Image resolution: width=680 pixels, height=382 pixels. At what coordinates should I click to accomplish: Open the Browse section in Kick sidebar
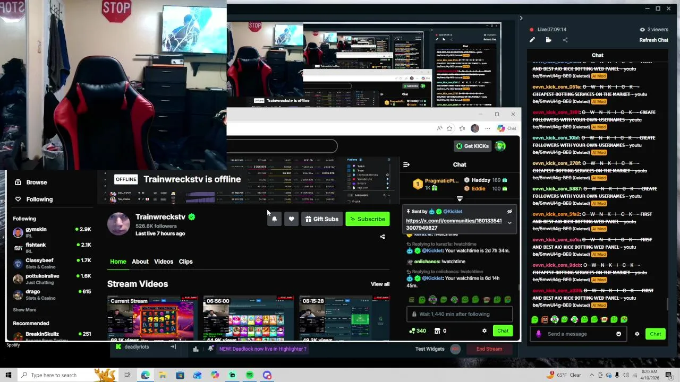coord(31,182)
